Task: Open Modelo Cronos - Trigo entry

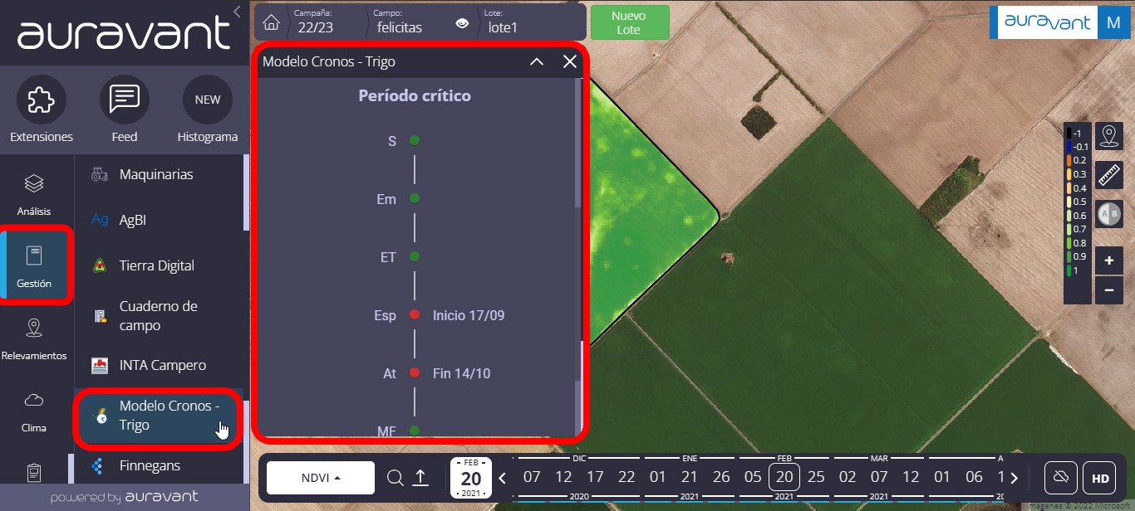Action: click(x=160, y=416)
